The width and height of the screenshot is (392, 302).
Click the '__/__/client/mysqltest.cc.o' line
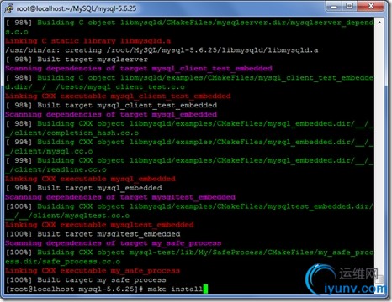click(x=67, y=216)
